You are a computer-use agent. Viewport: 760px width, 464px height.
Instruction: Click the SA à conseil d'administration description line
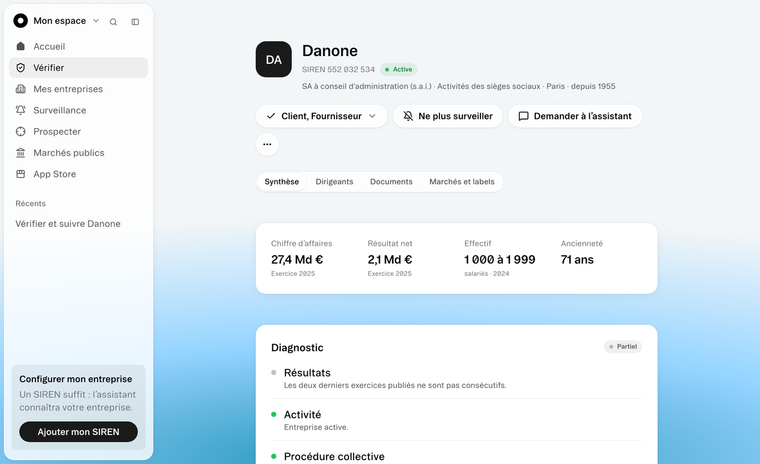(x=459, y=86)
